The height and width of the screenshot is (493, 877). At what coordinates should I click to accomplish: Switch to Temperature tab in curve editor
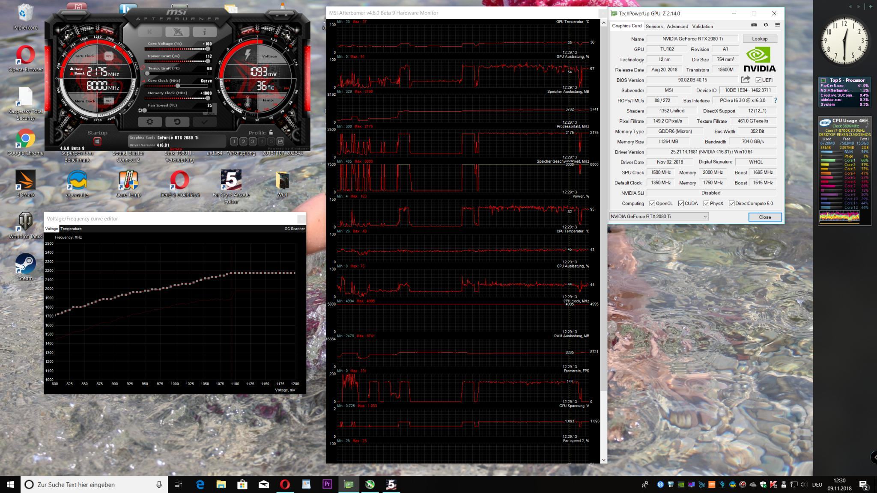[x=71, y=229]
